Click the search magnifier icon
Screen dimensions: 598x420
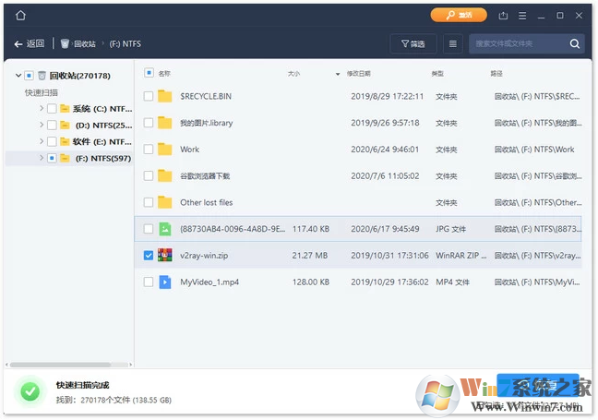tap(575, 43)
